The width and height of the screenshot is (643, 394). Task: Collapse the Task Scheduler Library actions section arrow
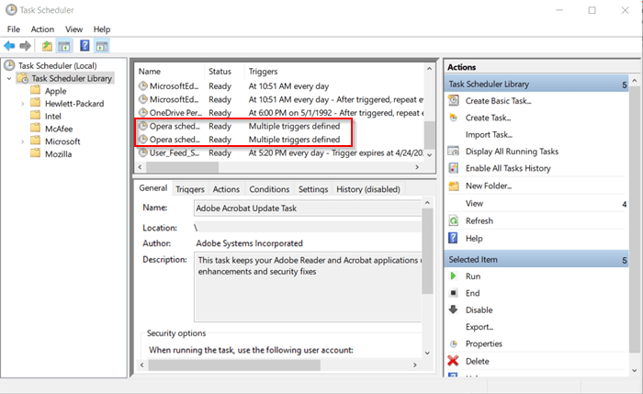click(624, 84)
